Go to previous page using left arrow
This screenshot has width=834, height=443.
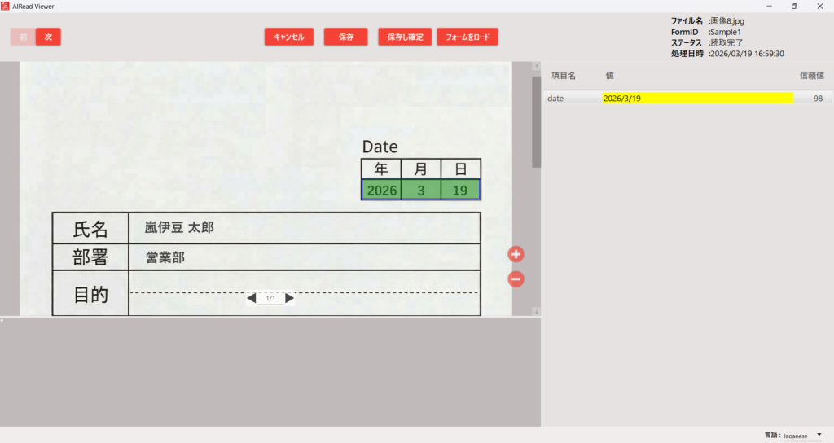[x=252, y=298]
